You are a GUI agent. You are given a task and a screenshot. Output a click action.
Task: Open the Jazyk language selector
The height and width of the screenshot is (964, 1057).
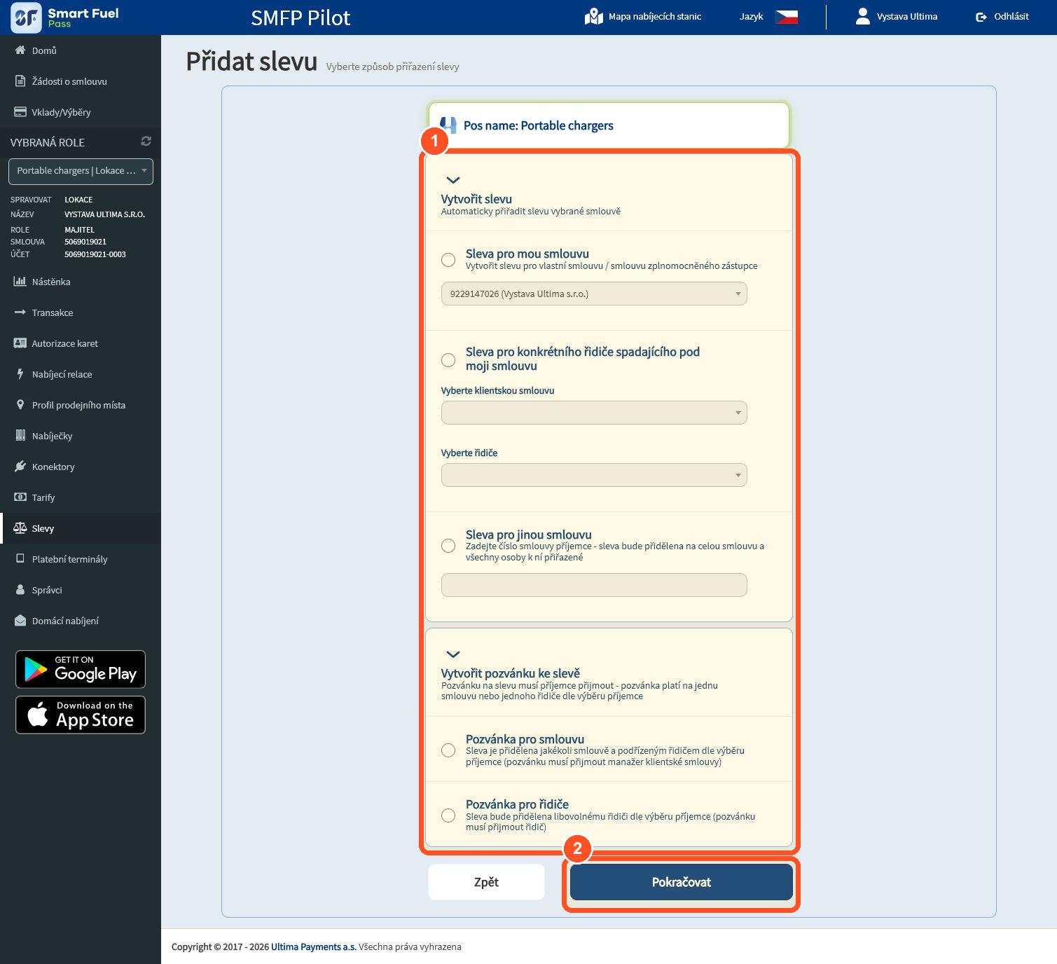click(x=768, y=16)
